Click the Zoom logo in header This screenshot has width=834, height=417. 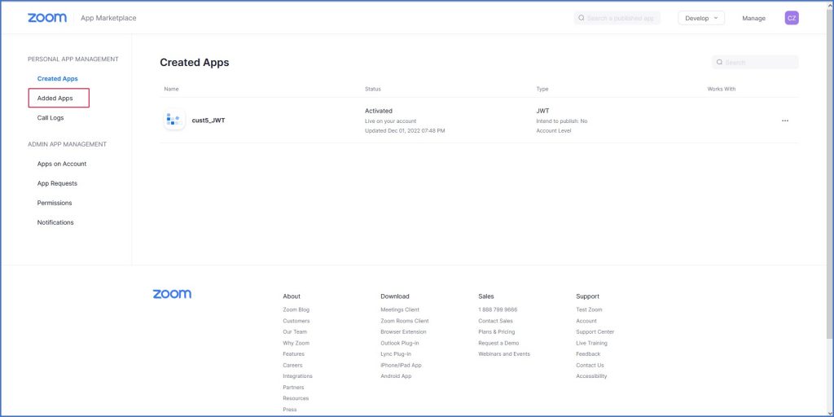tap(47, 18)
